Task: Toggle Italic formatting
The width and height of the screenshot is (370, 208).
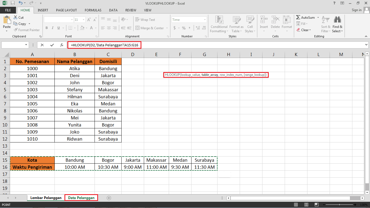Action: click(52, 28)
